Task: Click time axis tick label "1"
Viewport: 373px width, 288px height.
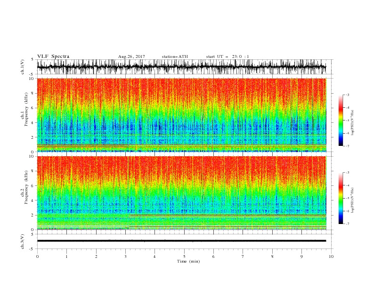Action: pos(66,256)
